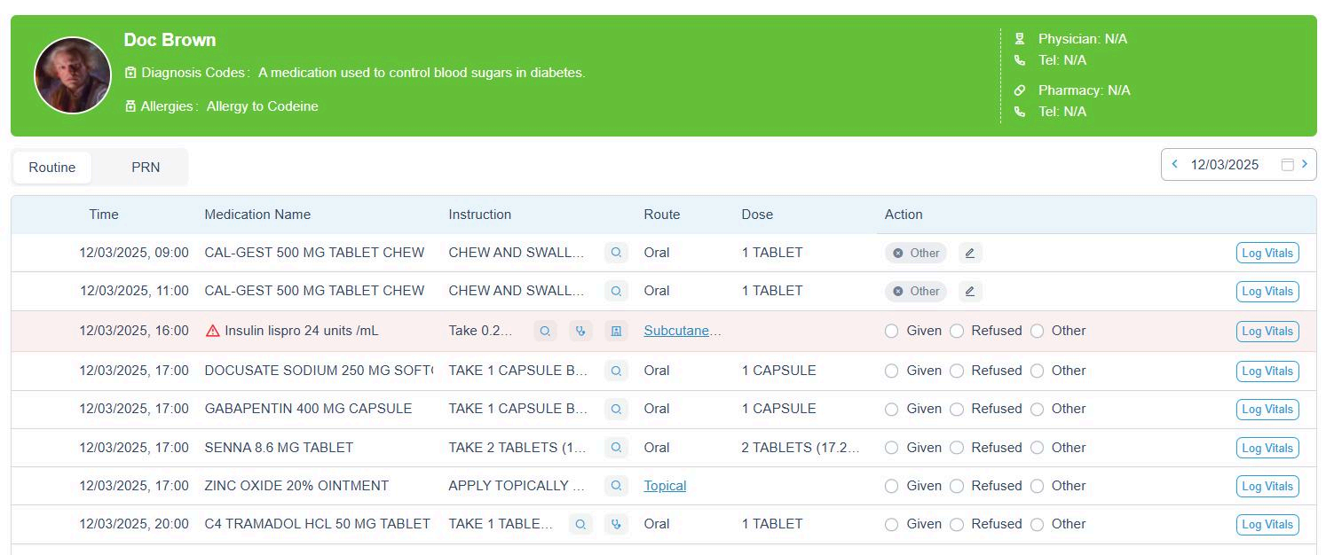Click magnifier icon for Insulin lispro instruction
The height and width of the screenshot is (555, 1326).
pyautogui.click(x=545, y=331)
